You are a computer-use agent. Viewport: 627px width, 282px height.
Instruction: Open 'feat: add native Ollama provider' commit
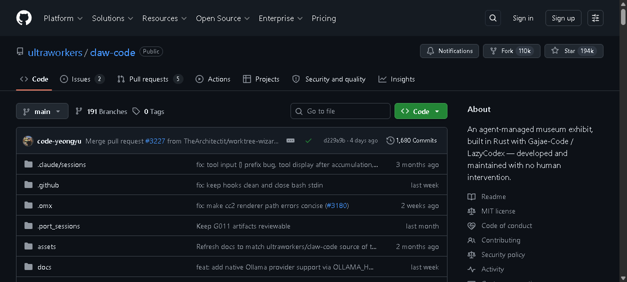click(x=285, y=267)
